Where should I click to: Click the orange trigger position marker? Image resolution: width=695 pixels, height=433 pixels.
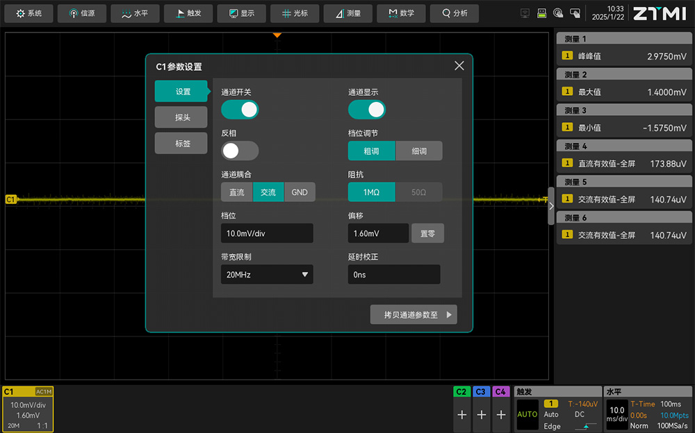click(277, 35)
